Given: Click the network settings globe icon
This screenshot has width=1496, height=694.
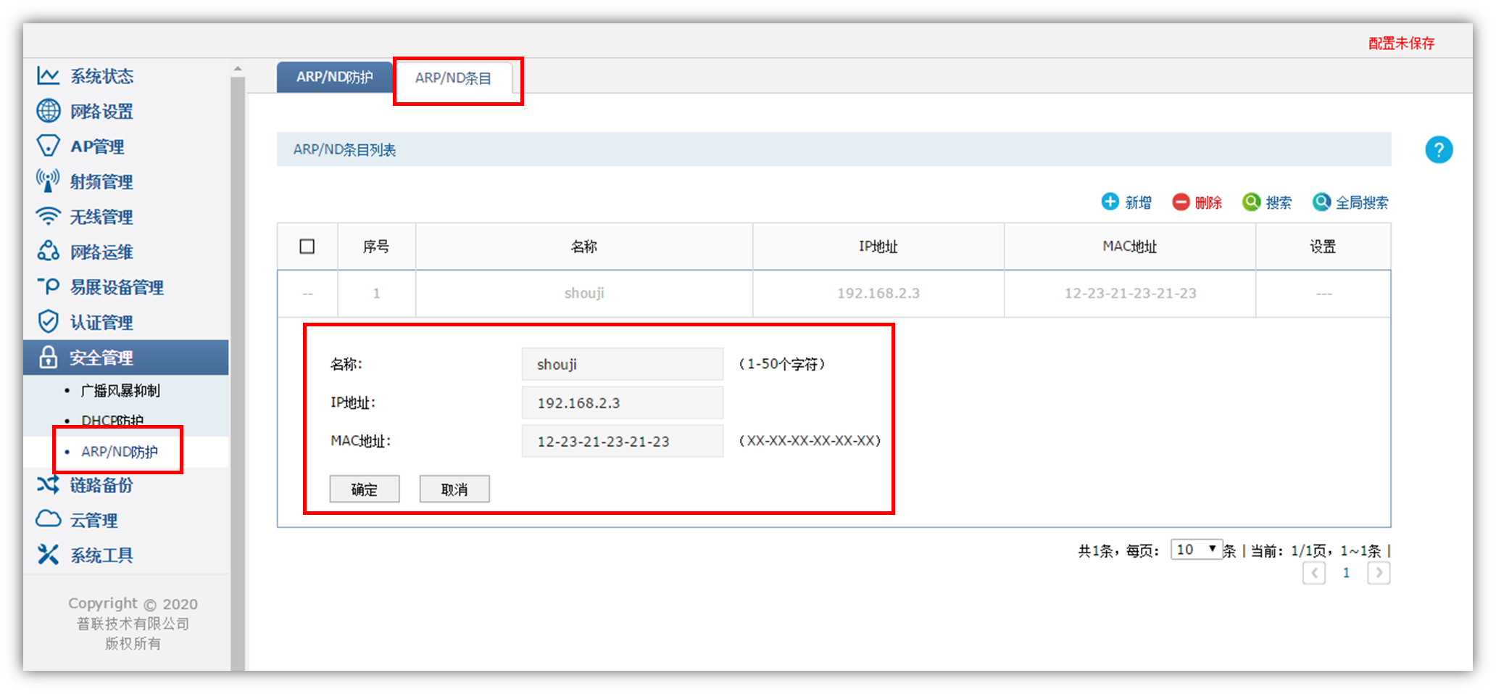Looking at the screenshot, I should coord(48,111).
